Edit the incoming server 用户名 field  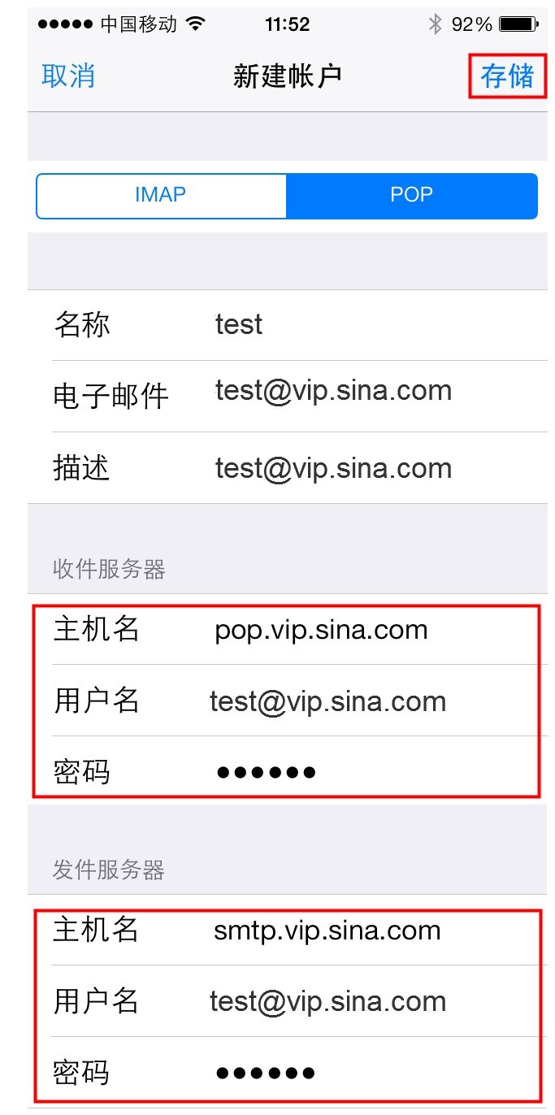point(288,701)
